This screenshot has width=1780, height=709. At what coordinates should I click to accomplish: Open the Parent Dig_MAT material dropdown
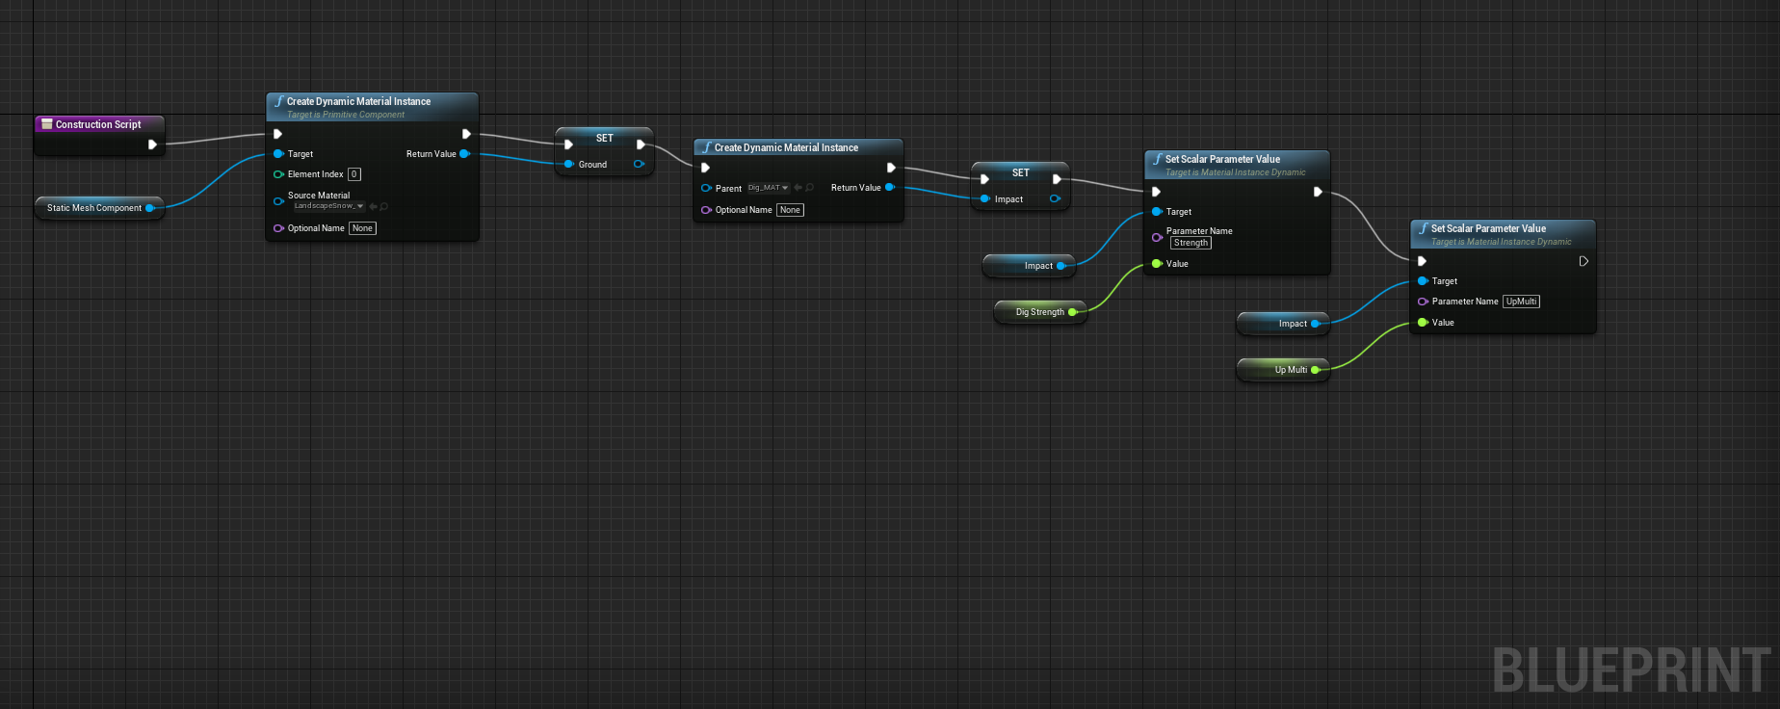pos(768,188)
